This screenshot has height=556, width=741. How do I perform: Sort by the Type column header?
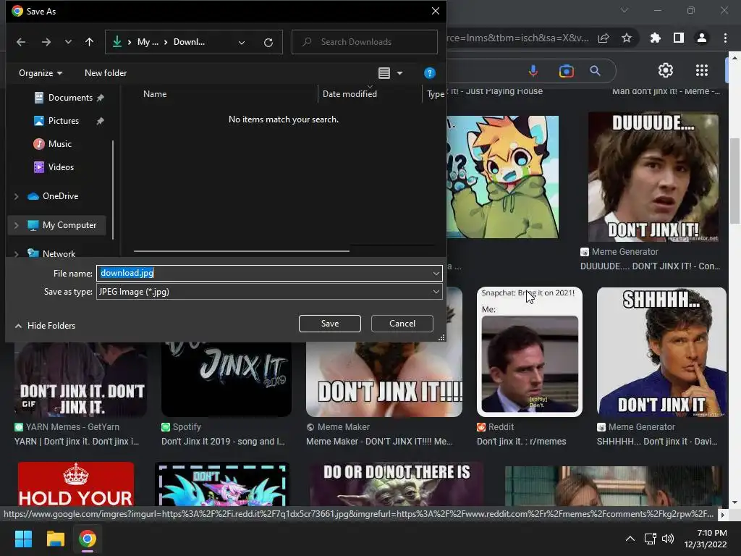point(435,94)
